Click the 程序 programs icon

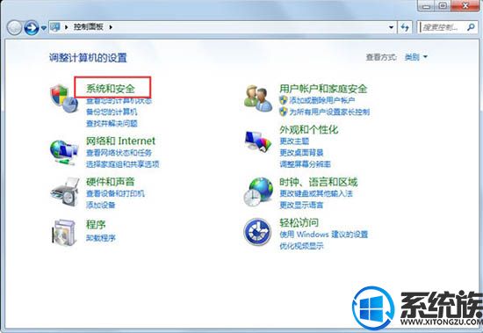click(x=63, y=232)
